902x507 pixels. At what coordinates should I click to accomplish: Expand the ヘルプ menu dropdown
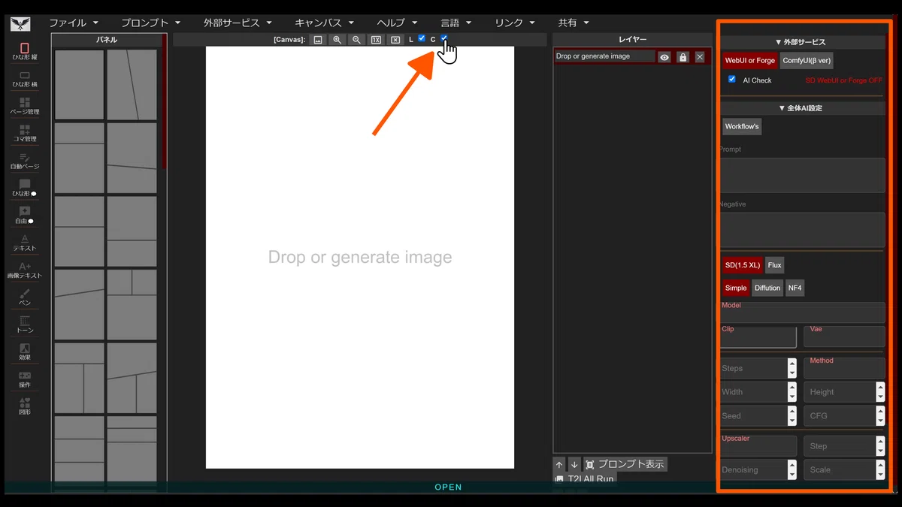(x=415, y=23)
